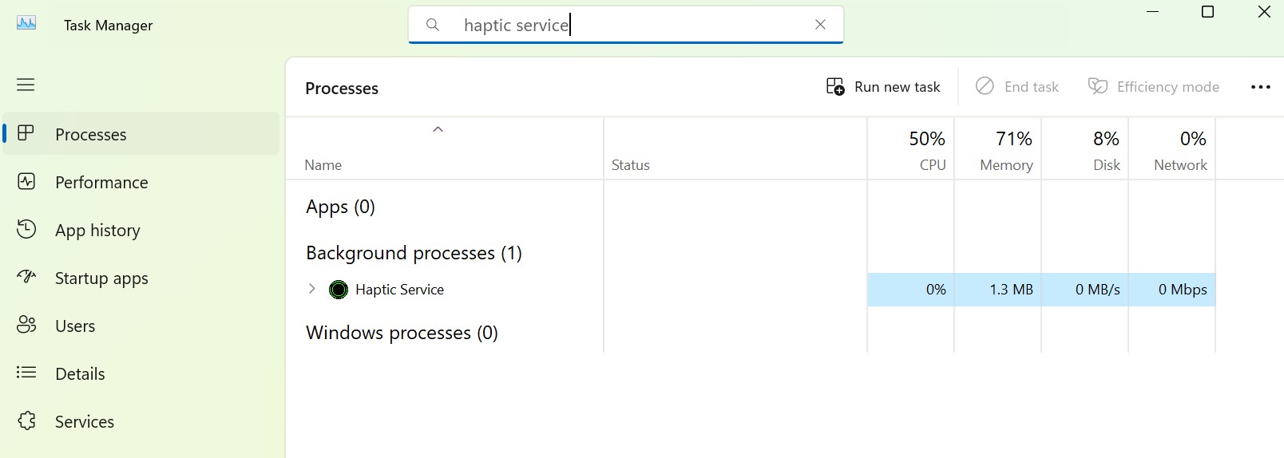Switch to the Performance page
Image resolution: width=1284 pixels, height=458 pixels.
[x=142, y=182]
